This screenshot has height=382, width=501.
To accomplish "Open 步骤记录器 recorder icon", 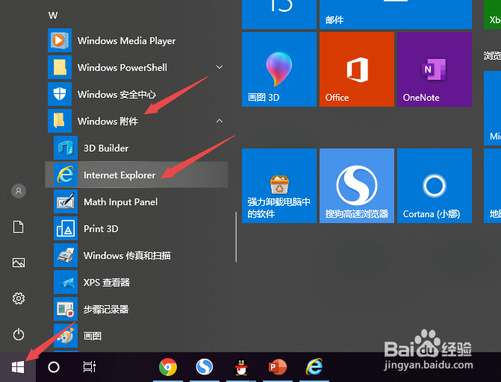I will point(66,309).
